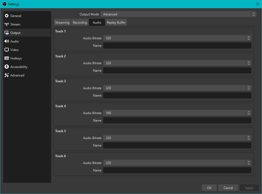Open Video settings via display icon

click(7, 50)
